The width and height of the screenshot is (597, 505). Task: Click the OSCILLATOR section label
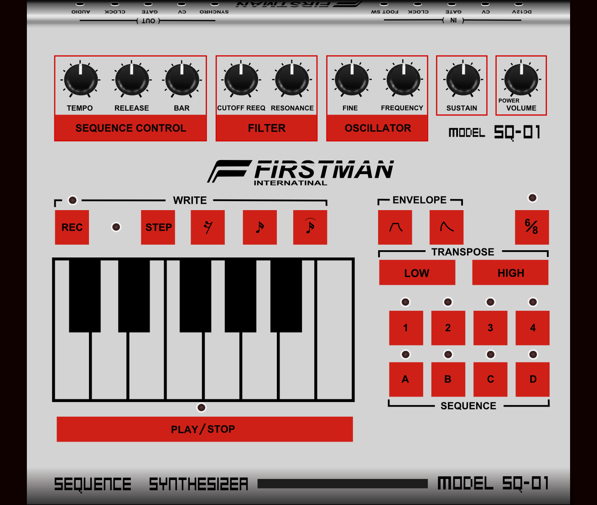(377, 128)
